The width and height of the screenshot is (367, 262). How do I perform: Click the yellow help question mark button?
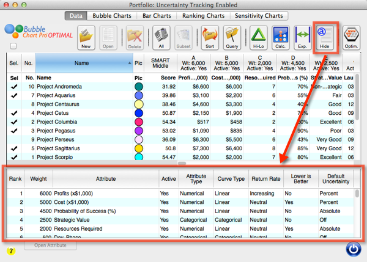[10, 251]
